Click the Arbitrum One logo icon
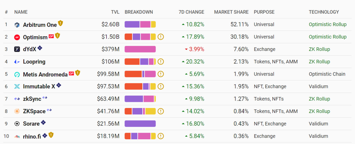The width and height of the screenshot is (355, 144). pos(17,25)
